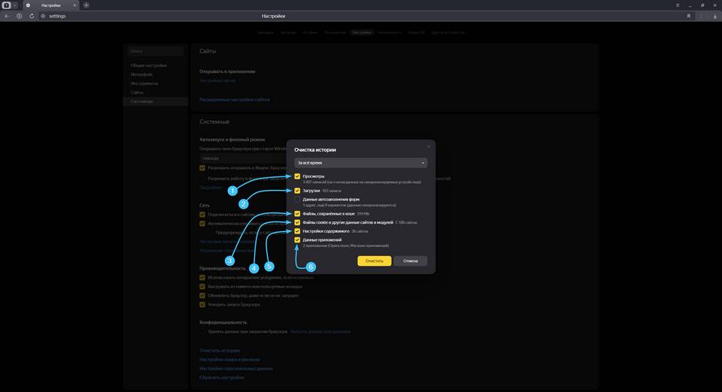Select Сайты in settings sidebar

tap(137, 92)
